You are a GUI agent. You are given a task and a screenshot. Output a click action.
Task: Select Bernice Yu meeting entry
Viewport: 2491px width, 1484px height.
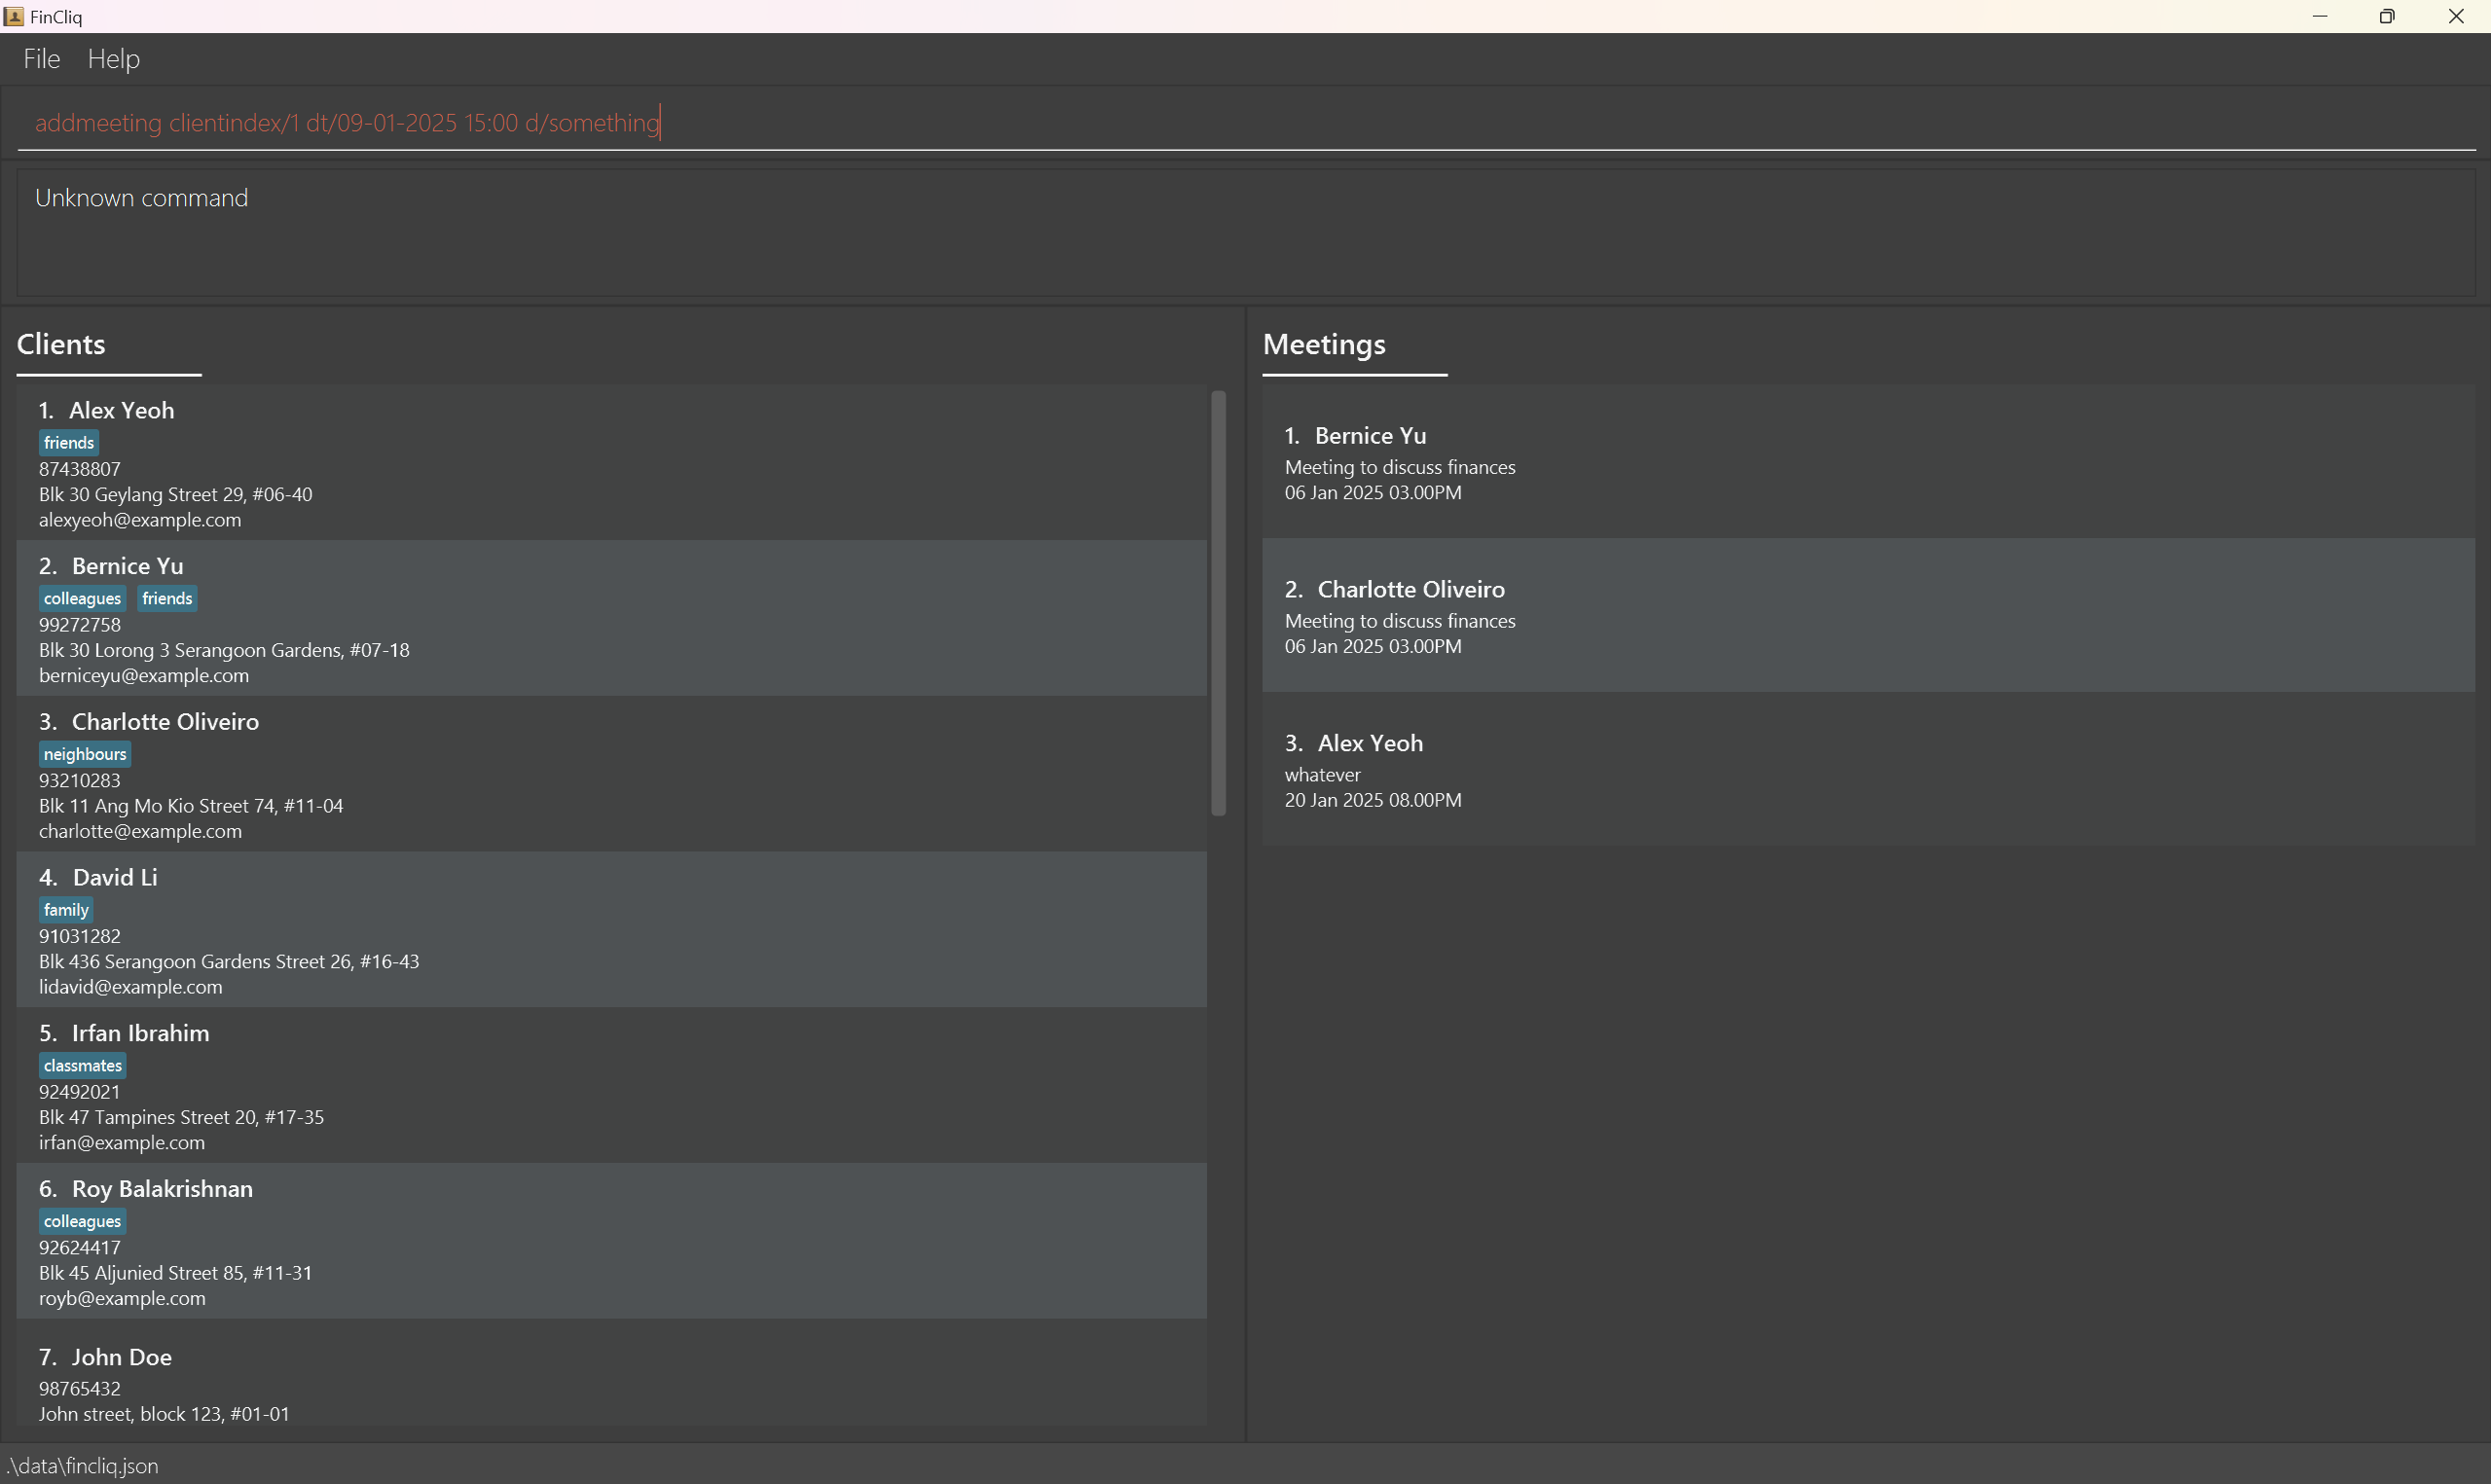coord(1866,462)
